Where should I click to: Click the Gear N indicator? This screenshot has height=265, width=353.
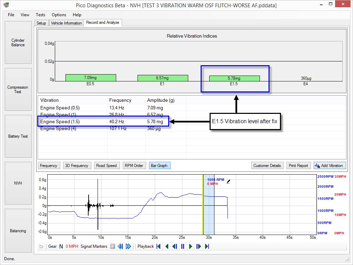pyautogui.click(x=56, y=246)
